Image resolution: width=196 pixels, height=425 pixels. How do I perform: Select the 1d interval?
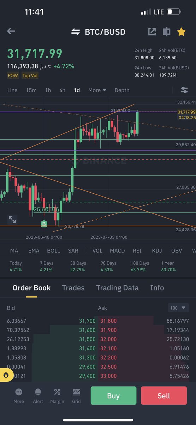click(77, 90)
